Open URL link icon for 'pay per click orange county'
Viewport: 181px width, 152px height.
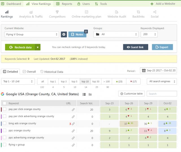(73, 110)
